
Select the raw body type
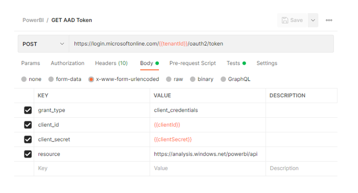(x=174, y=79)
